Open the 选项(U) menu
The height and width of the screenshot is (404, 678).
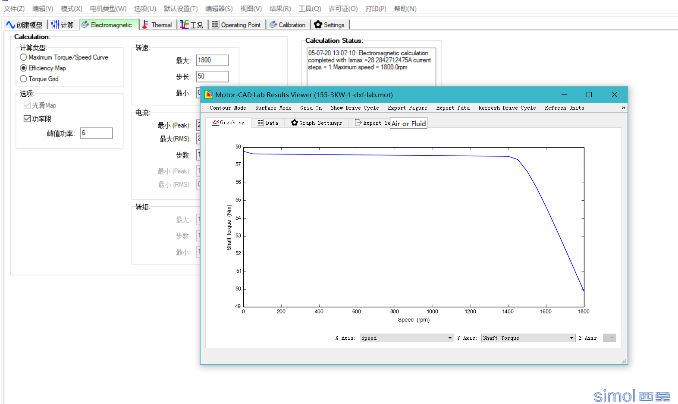click(x=145, y=9)
